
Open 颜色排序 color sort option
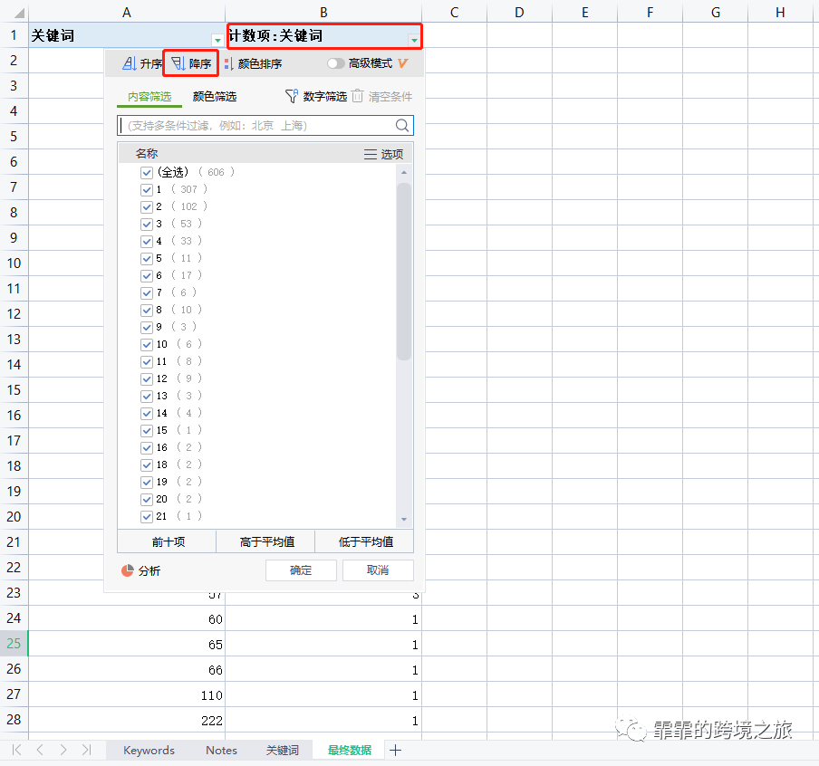coord(253,63)
